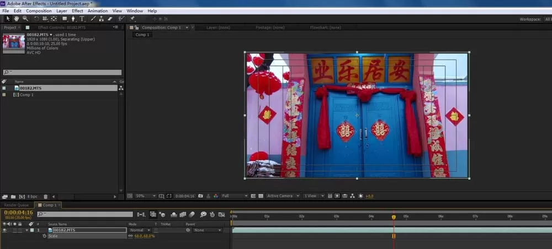Click the 8 bpc color depth button
Image resolution: width=552 pixels, height=249 pixels.
point(33,197)
